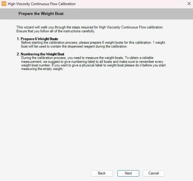Click the line suggesting numbering label for boats

pos(92,62)
